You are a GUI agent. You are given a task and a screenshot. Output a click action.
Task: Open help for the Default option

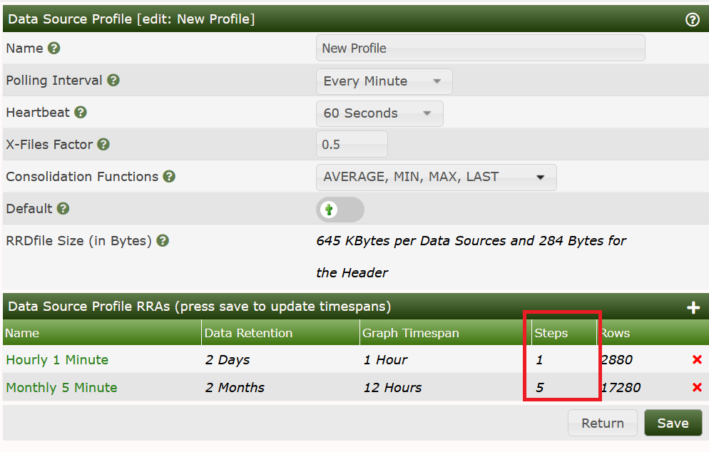pos(63,208)
